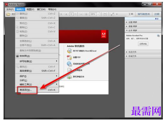Click the zoom out minus icon
The width and height of the screenshot is (167, 121).
[81, 14]
